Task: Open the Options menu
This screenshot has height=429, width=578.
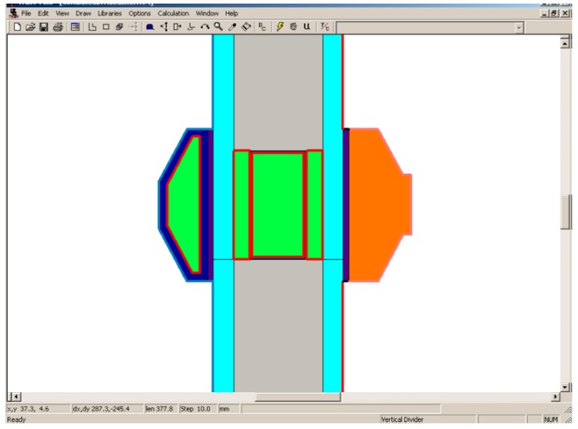Action: pos(140,14)
